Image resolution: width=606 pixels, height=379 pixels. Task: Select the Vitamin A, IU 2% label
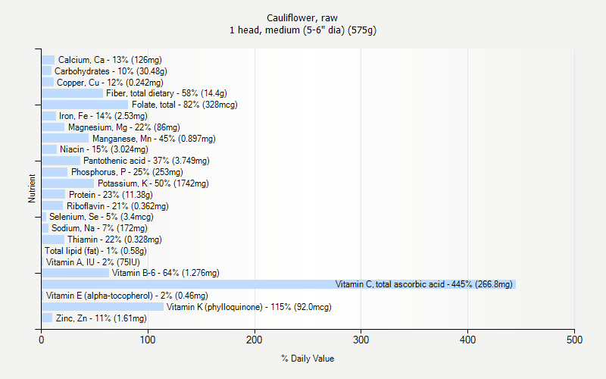tap(92, 262)
